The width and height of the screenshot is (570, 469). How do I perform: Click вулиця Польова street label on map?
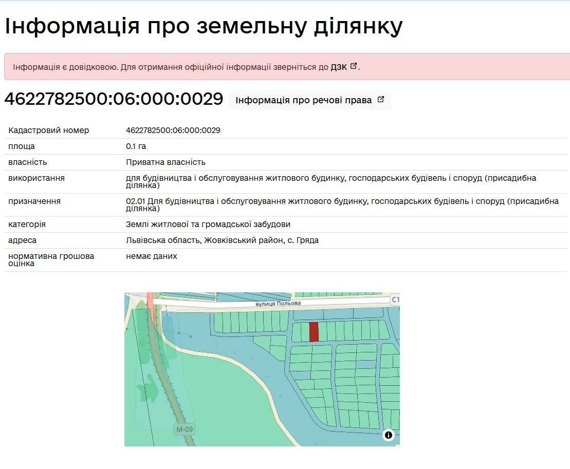[278, 304]
